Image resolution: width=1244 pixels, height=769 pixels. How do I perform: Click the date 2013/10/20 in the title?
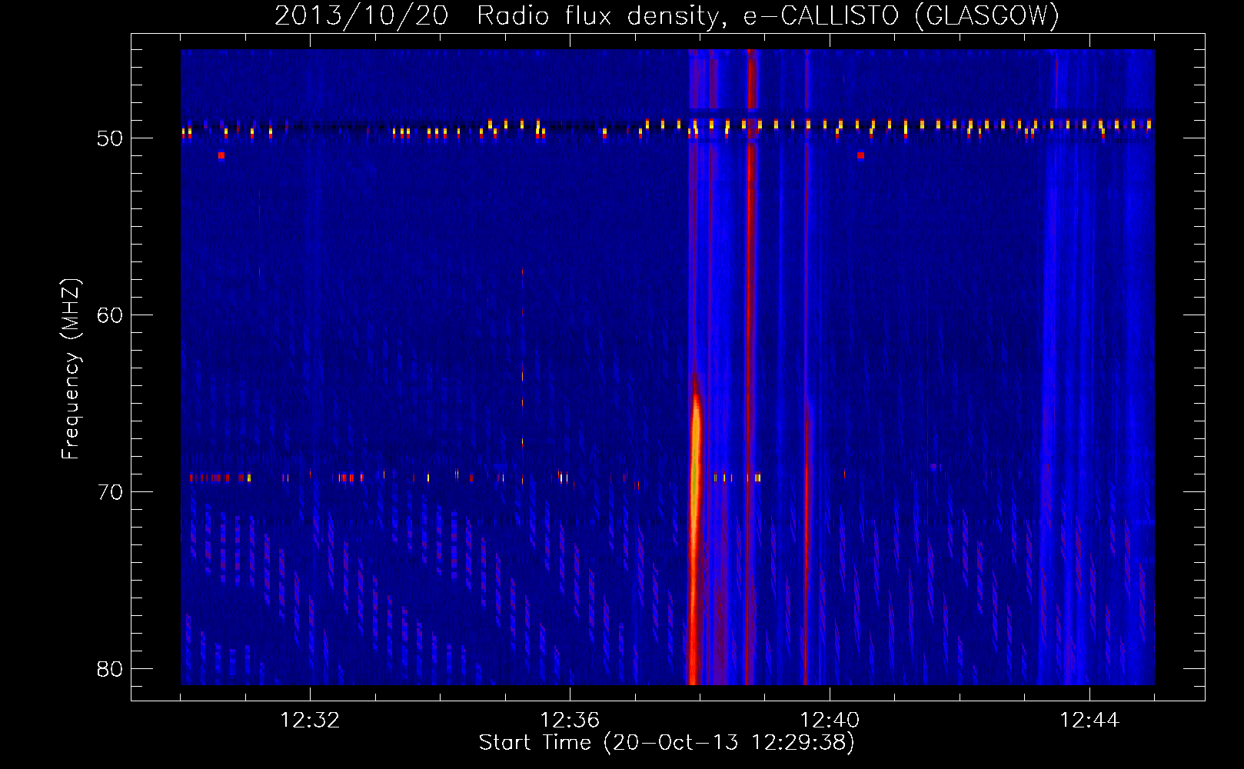pyautogui.click(x=361, y=16)
